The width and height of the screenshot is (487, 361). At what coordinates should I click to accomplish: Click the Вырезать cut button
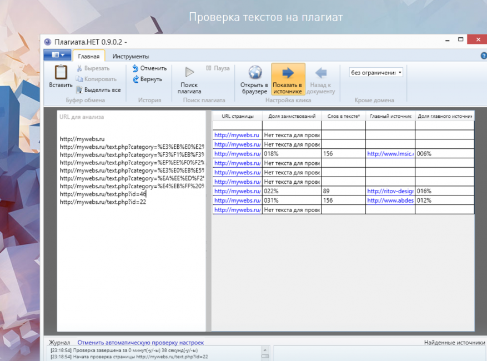pyautogui.click(x=93, y=68)
